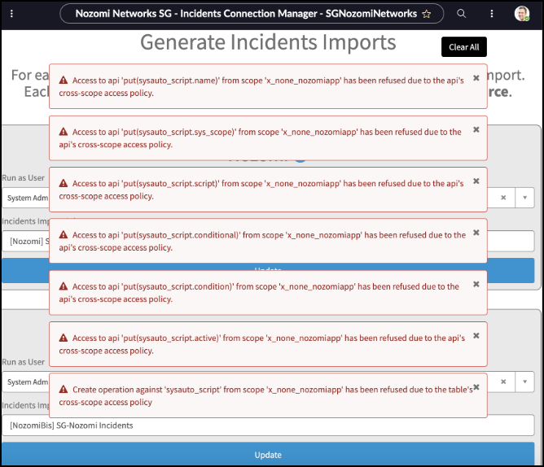The image size is (544, 467).
Task: Open the user profile avatar
Action: pyautogui.click(x=521, y=14)
